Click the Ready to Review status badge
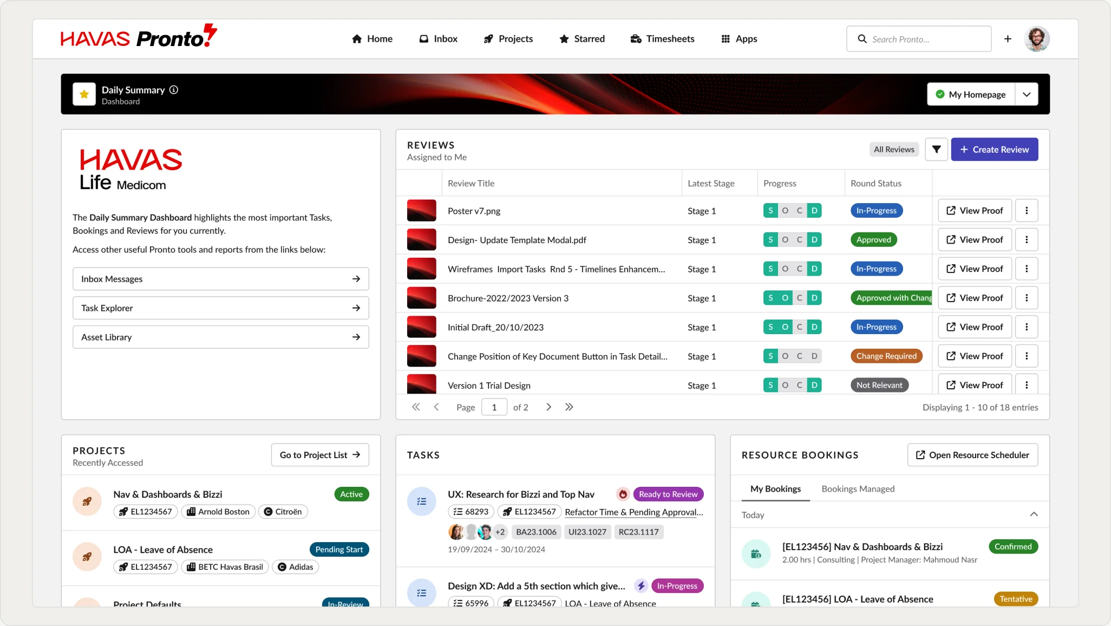This screenshot has height=626, width=1111. (668, 494)
